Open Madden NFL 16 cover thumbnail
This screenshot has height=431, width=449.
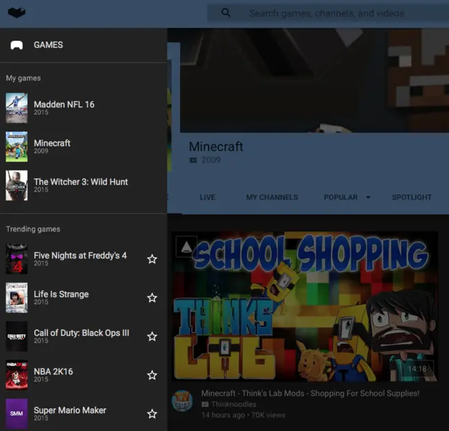17,108
